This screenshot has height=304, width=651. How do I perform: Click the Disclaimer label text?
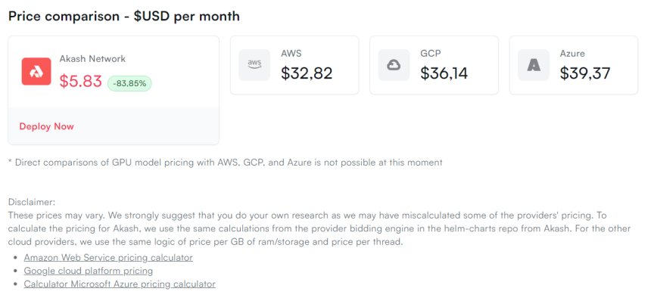coord(32,202)
